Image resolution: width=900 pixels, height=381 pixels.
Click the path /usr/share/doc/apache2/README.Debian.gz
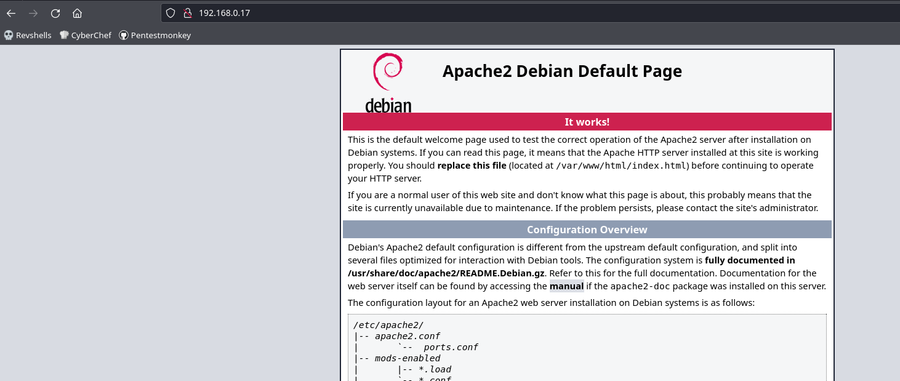(446, 273)
